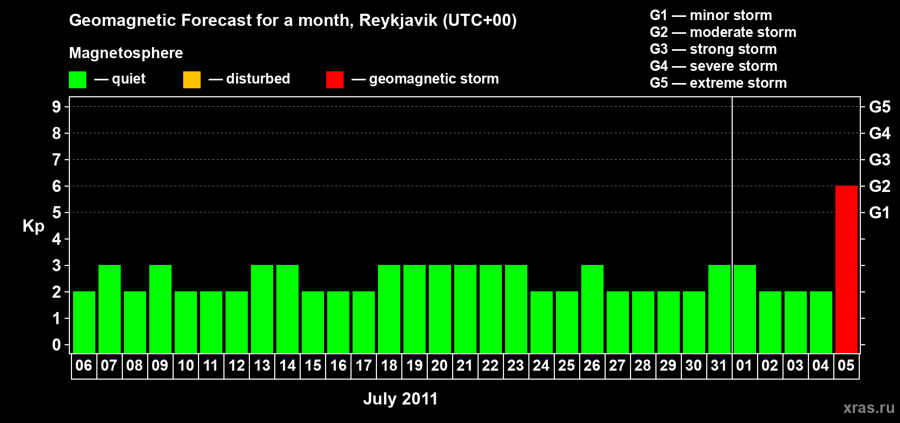Click the Kp value 3 axis label
This screenshot has width=900, height=423.
point(57,265)
